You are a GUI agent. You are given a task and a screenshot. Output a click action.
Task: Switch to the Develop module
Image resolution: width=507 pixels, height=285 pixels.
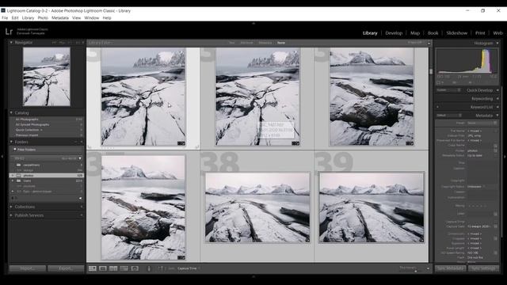tap(394, 33)
